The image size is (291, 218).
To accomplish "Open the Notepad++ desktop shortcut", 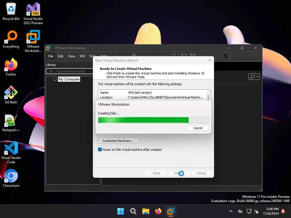I will click(11, 123).
